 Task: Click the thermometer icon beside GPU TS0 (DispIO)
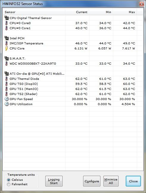point(6,84)
